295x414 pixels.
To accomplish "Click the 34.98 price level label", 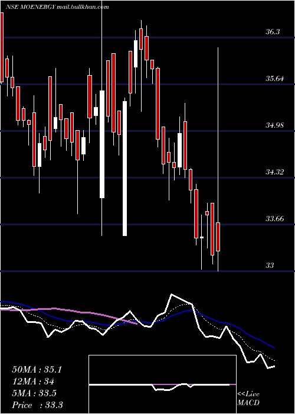I will (275, 125).
